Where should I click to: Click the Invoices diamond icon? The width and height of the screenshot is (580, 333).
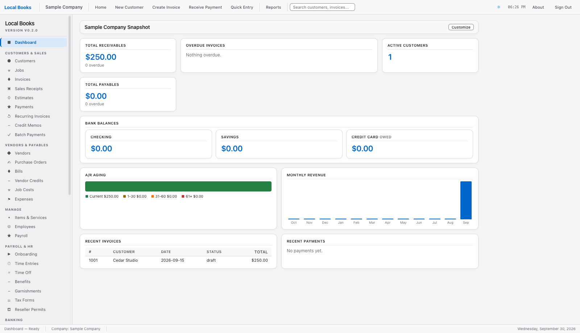point(9,79)
